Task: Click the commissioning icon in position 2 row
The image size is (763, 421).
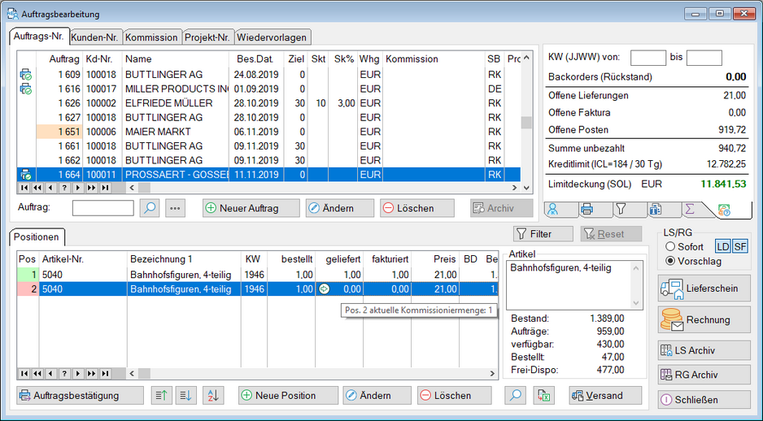Action: [323, 289]
